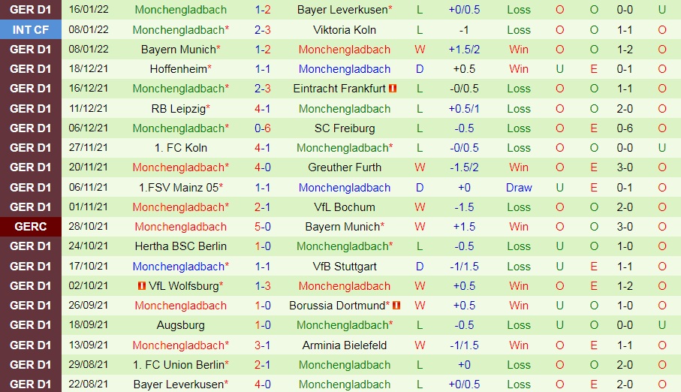
Task: Click red card icon next to Eintracht Frankfurt
Action: (x=393, y=89)
